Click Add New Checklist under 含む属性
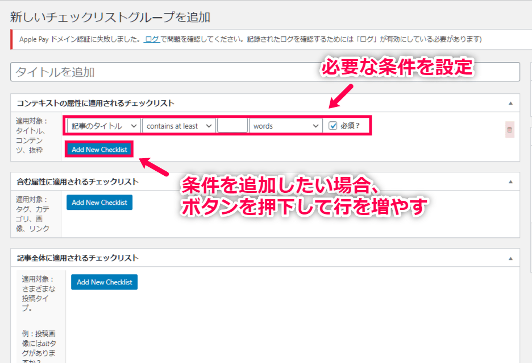The height and width of the screenshot is (363, 532). (99, 203)
